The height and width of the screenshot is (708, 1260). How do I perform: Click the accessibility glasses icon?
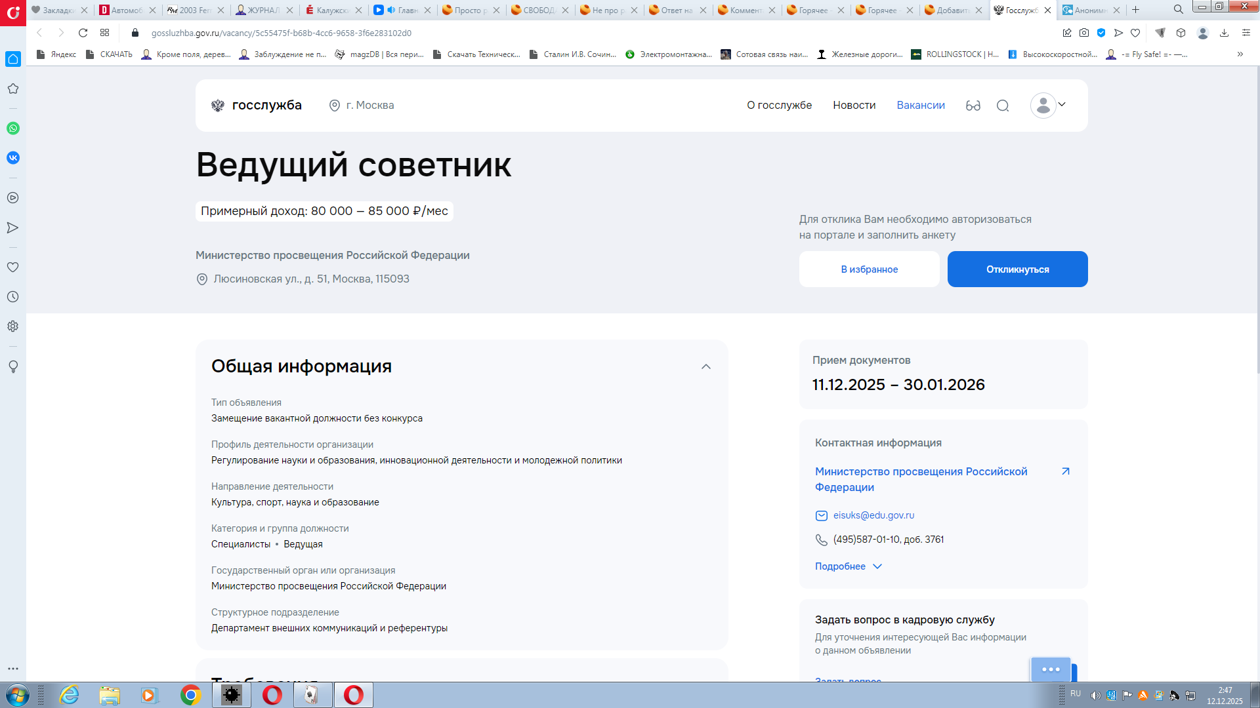point(973,106)
